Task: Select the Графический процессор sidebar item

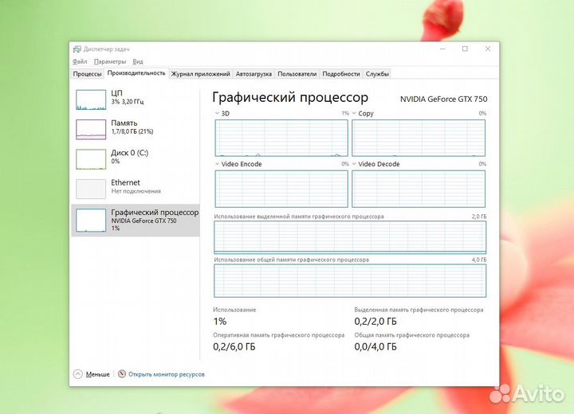Action: click(136, 221)
